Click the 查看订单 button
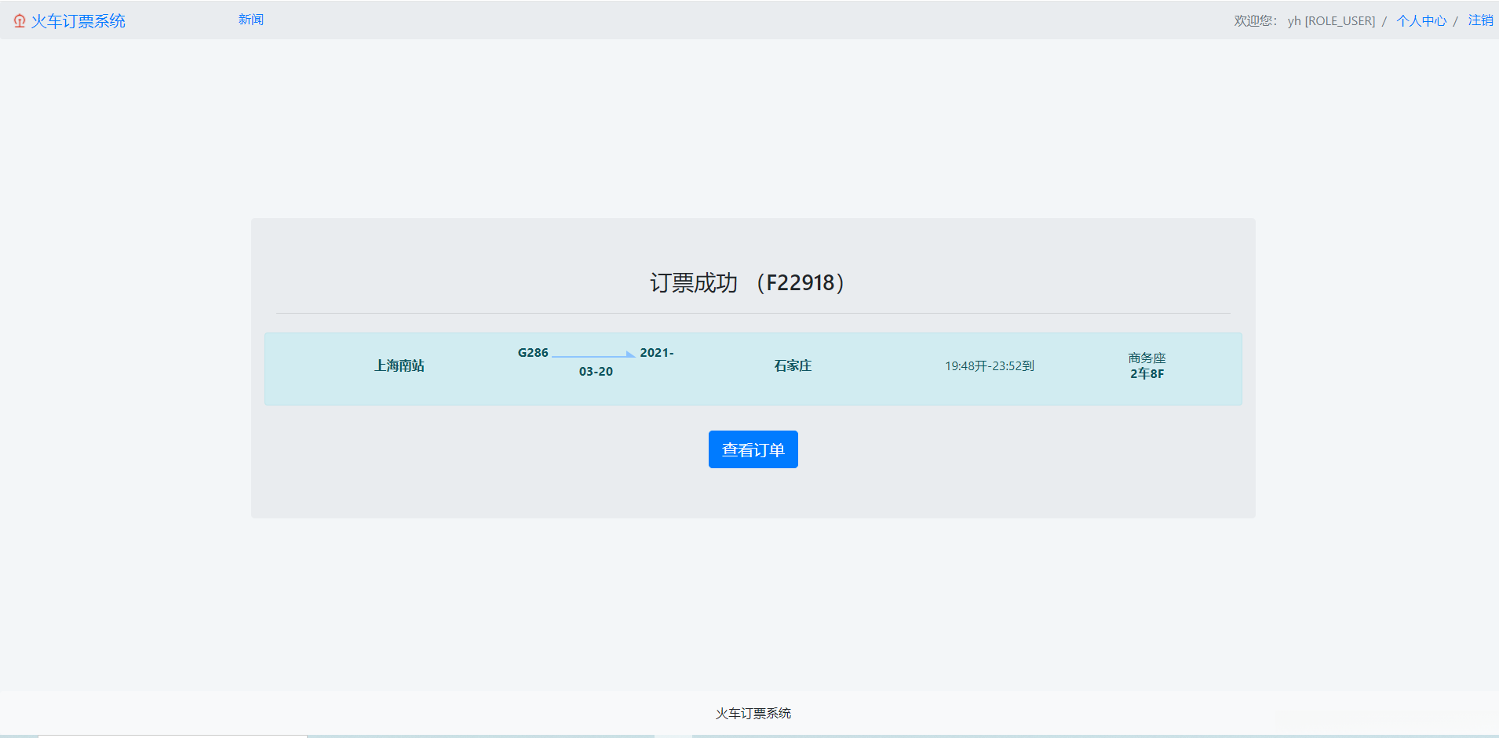This screenshot has width=1499, height=738. click(753, 449)
